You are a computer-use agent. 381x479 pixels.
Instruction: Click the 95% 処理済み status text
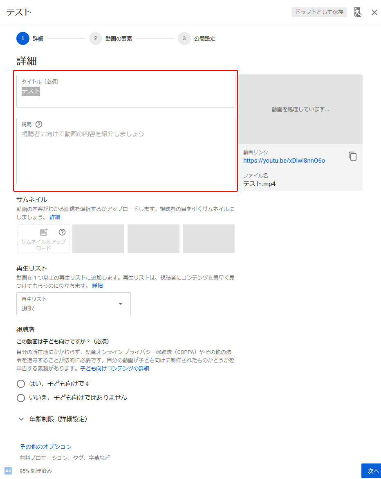coord(36,471)
